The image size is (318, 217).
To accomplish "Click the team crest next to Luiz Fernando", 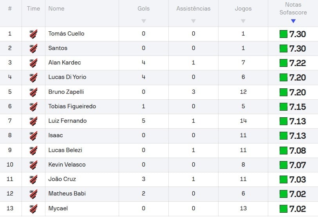I will coord(33,121).
